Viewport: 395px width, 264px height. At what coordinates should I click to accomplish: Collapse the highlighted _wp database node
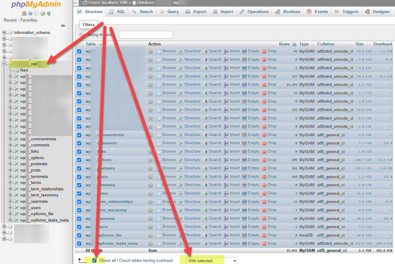pos(4,64)
